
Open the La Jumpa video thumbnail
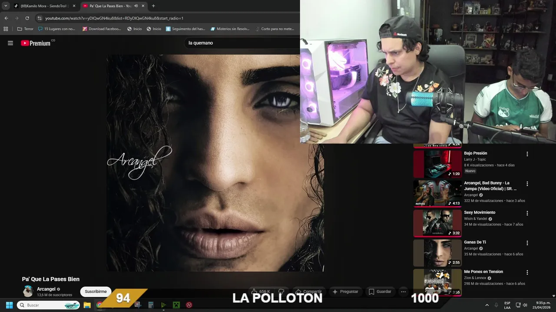click(437, 194)
